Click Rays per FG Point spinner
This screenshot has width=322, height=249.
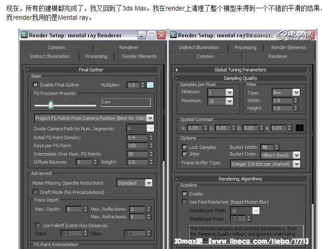(x=151, y=145)
